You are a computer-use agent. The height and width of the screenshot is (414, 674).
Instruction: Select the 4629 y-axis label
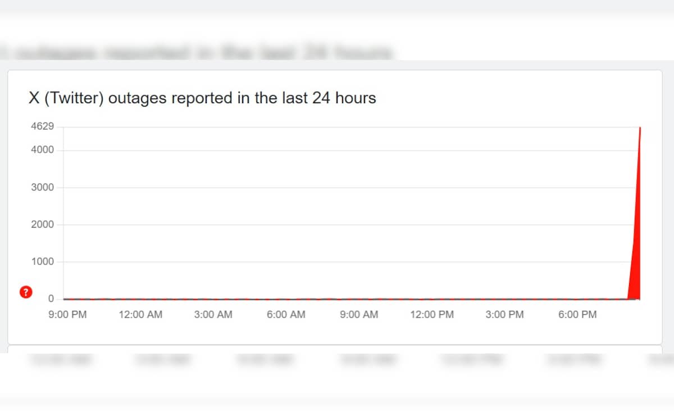click(43, 126)
